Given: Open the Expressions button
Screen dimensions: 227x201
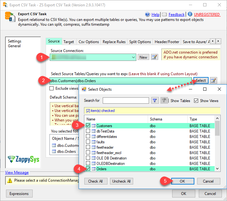Looking at the screenshot, I should click(x=19, y=194).
